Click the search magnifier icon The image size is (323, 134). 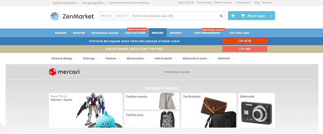point(221,16)
